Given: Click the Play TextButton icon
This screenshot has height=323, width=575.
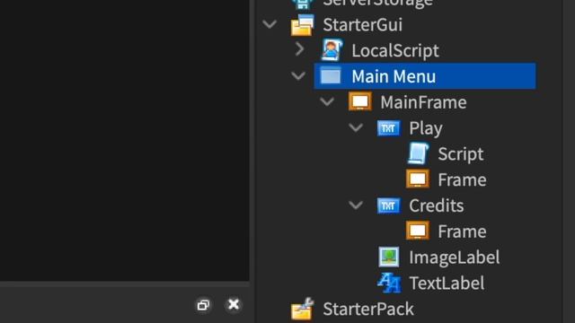Looking at the screenshot, I should tap(389, 128).
